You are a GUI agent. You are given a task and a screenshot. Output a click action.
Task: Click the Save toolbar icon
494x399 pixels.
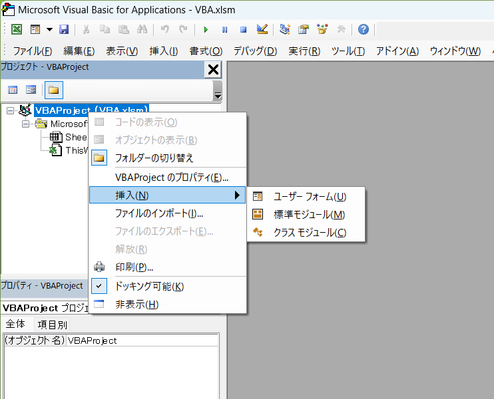coord(64,29)
